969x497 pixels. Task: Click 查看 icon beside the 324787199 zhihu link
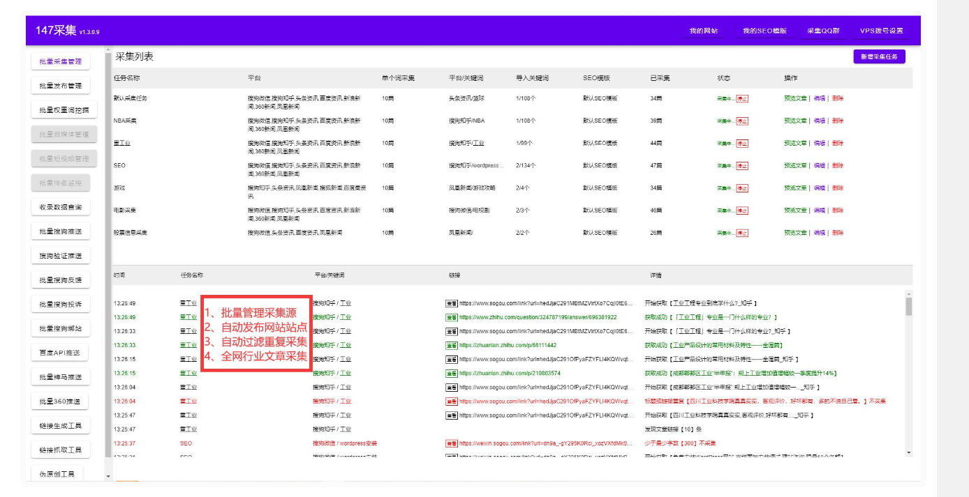pyautogui.click(x=451, y=317)
